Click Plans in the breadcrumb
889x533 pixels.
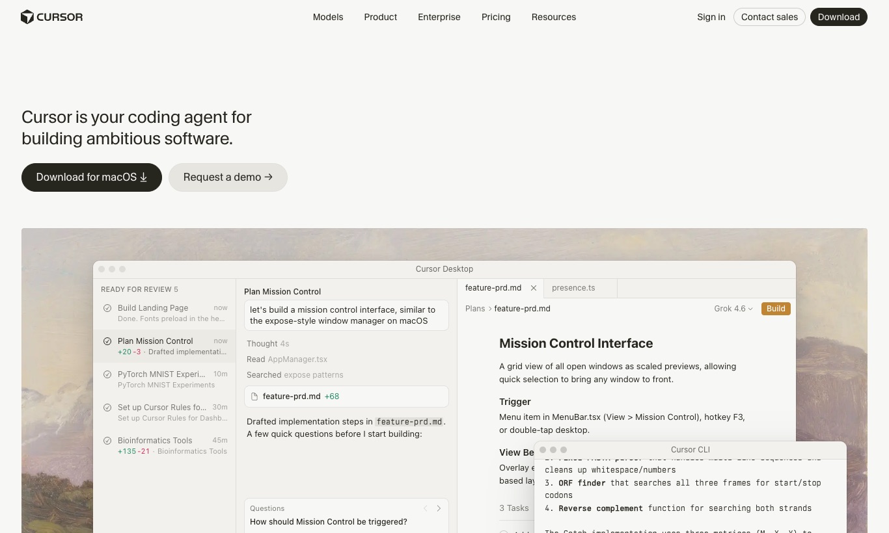click(x=475, y=309)
